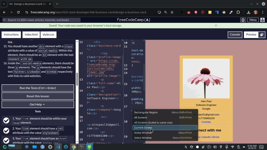This screenshot has height=150, width=267.
Task: Open the browser tab search dropdown
Action: 4,4
